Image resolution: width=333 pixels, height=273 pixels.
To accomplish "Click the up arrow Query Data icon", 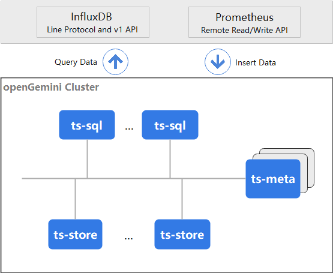I will (x=116, y=62).
